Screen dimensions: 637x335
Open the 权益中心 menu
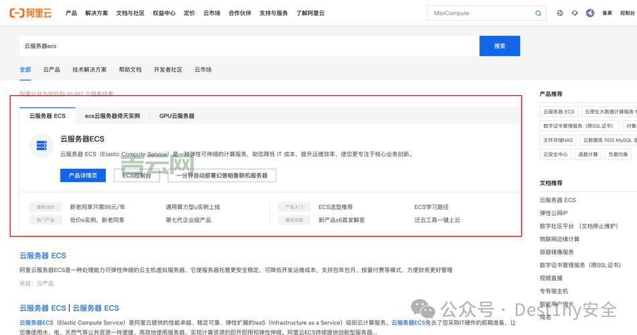point(164,13)
